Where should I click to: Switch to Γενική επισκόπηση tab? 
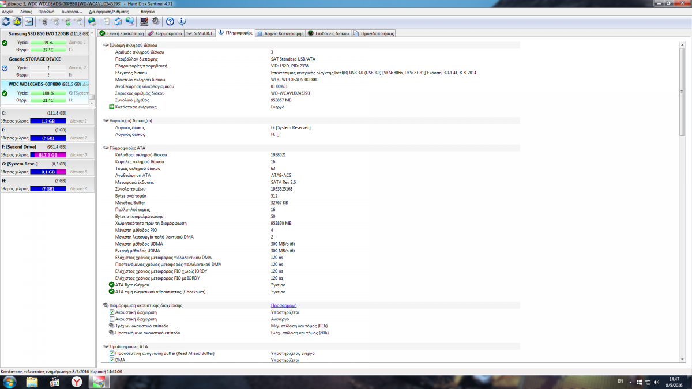[122, 33]
